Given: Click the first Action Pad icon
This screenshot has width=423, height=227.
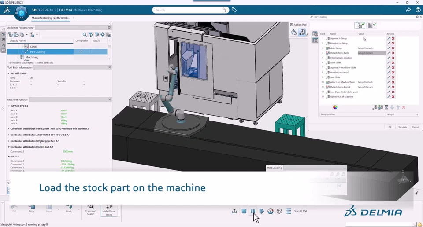Looking at the screenshot, I should point(294,33).
